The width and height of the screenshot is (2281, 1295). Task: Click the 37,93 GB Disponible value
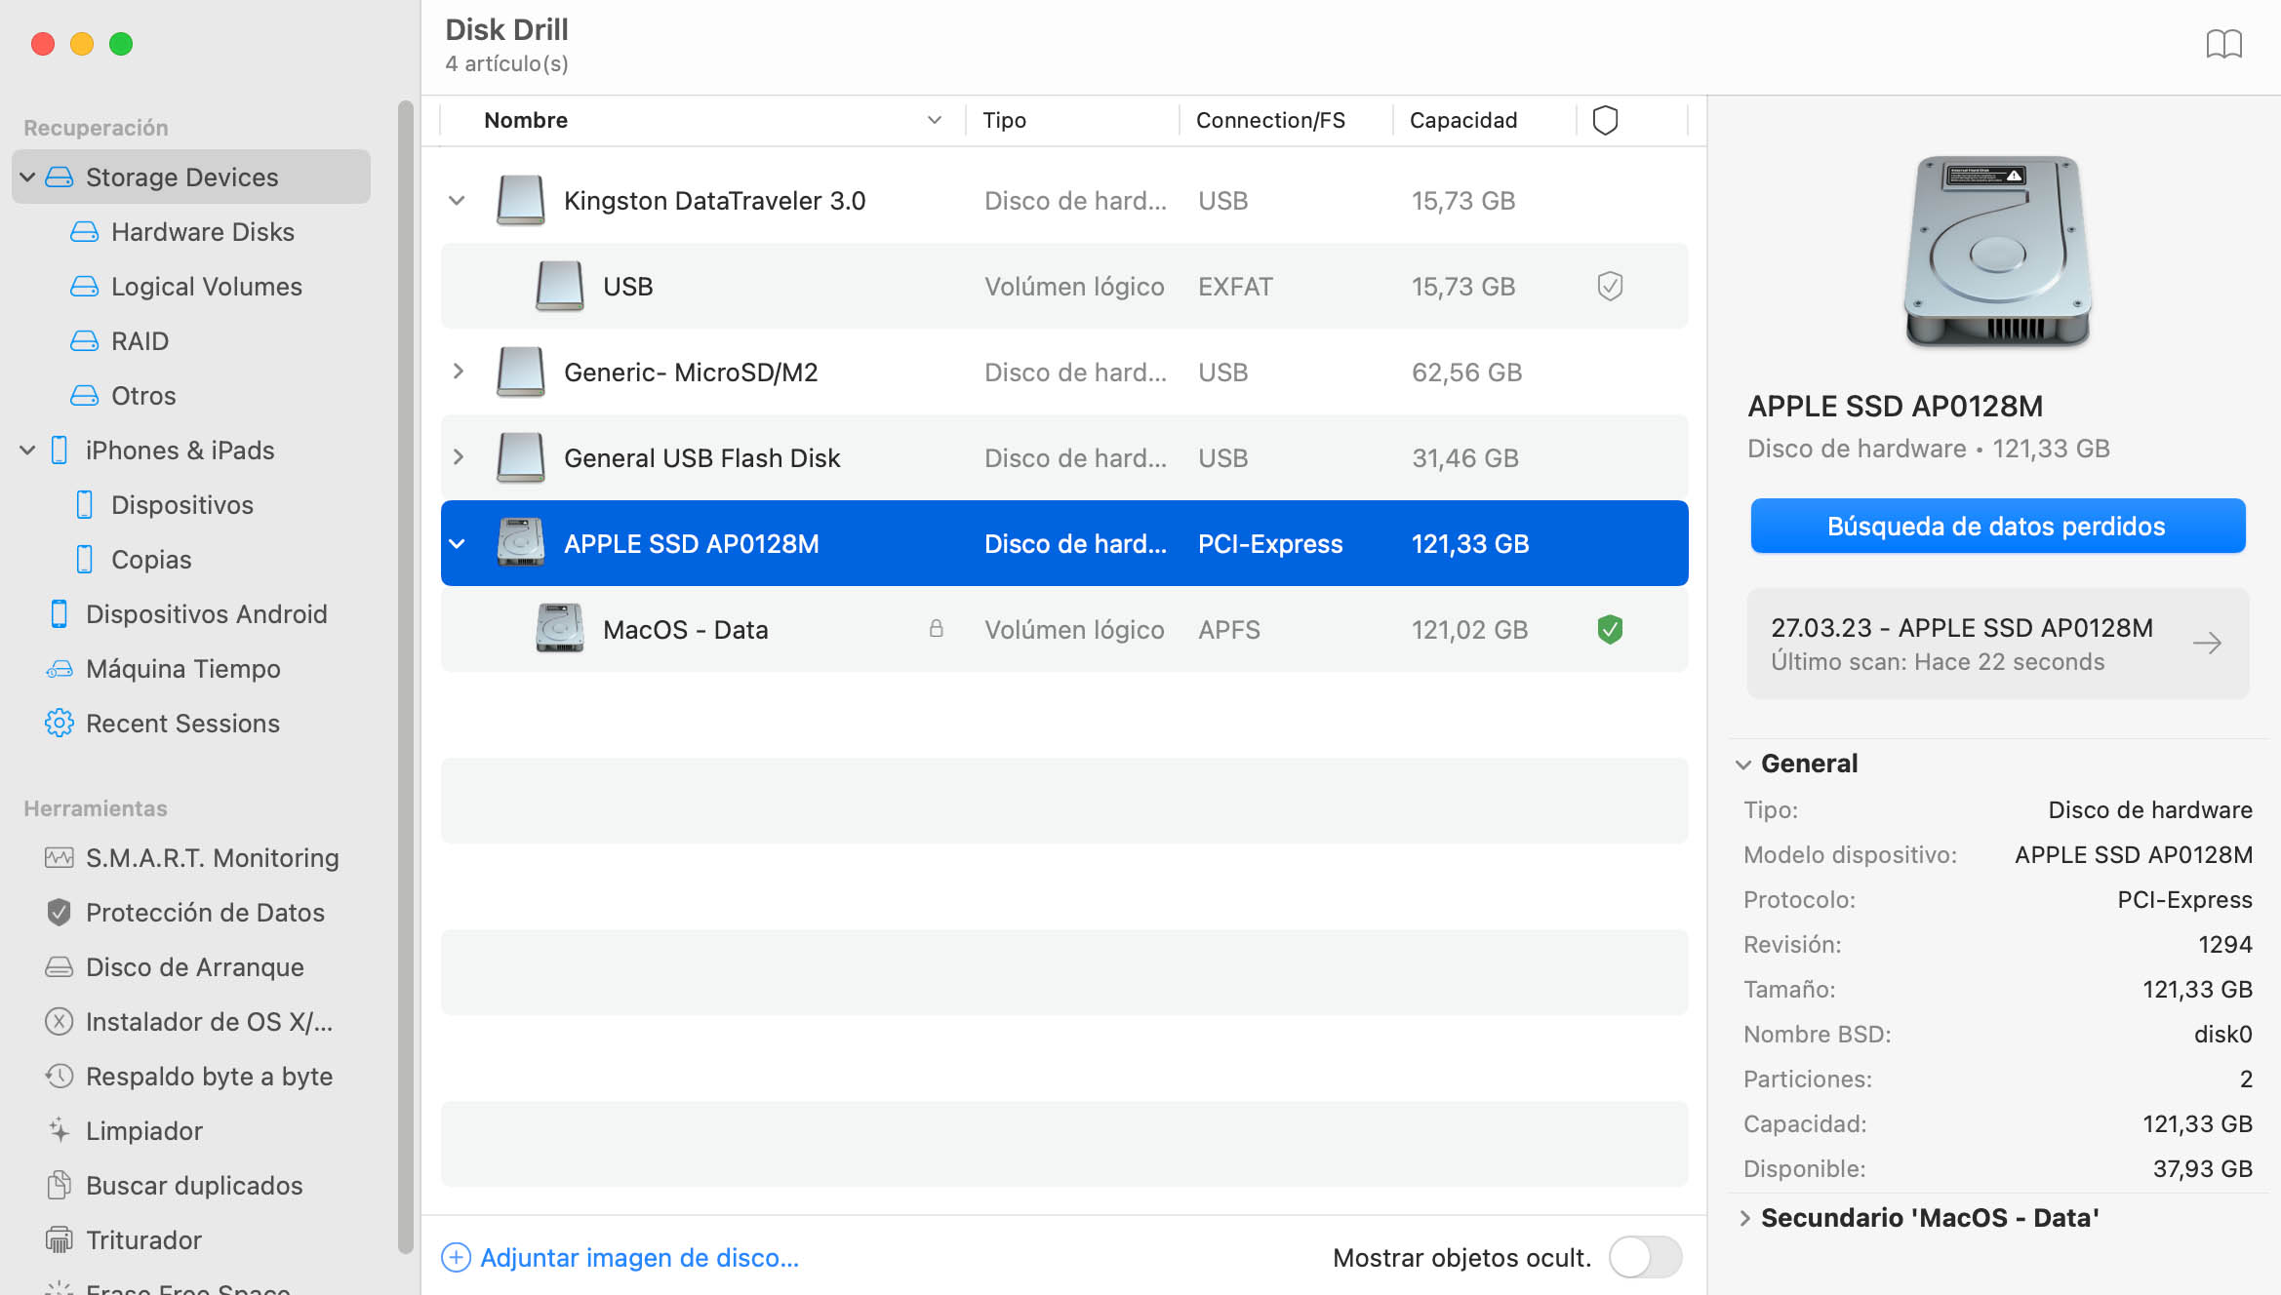pos(2202,1168)
